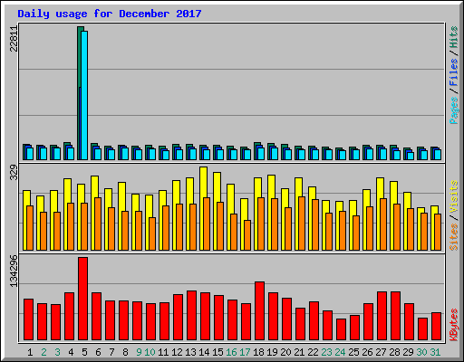
Task: Click the 22811 y-axis value label
Action: [14, 39]
